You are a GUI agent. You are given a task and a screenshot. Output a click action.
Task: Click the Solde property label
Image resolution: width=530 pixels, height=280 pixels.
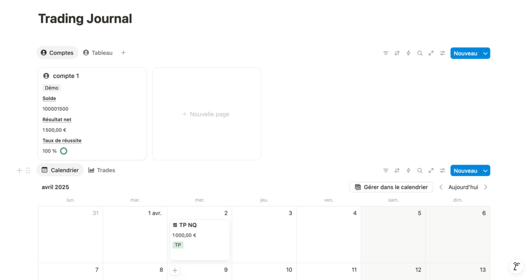coord(50,99)
